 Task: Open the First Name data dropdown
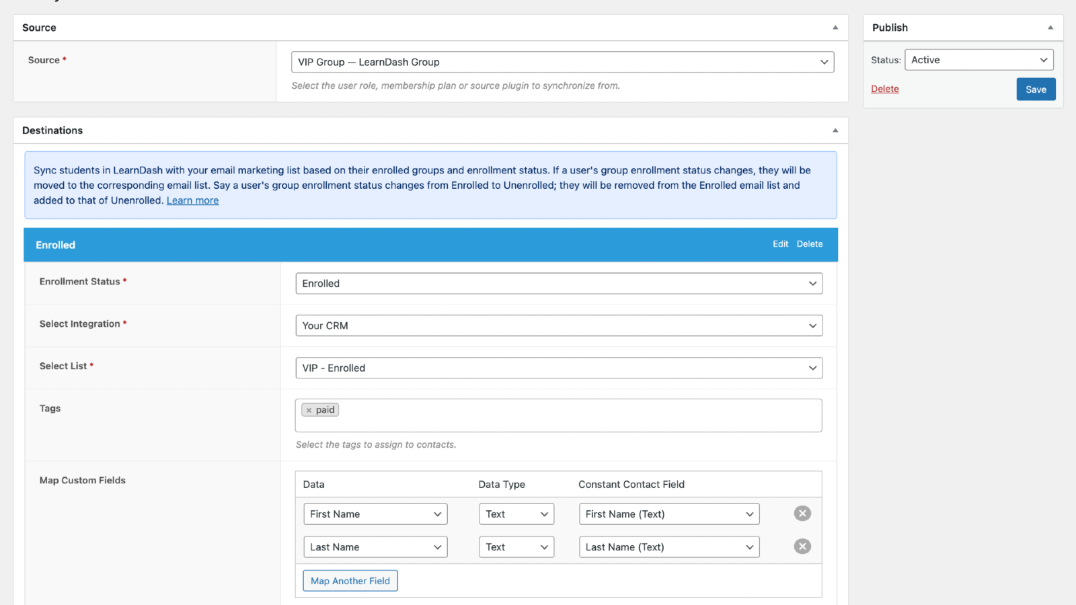(375, 514)
